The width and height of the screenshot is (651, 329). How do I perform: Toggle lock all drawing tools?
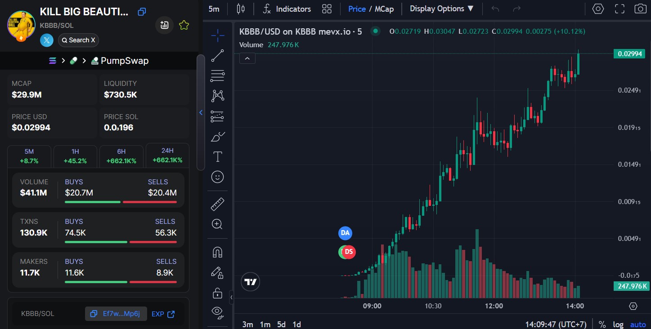tap(217, 293)
